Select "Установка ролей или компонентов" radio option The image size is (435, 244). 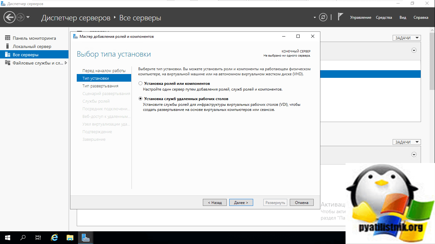140,84
